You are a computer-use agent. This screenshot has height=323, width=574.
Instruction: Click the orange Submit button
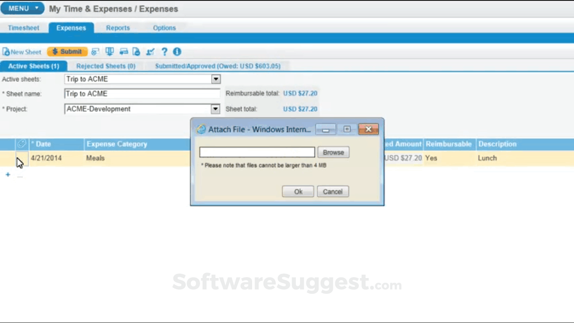point(67,52)
